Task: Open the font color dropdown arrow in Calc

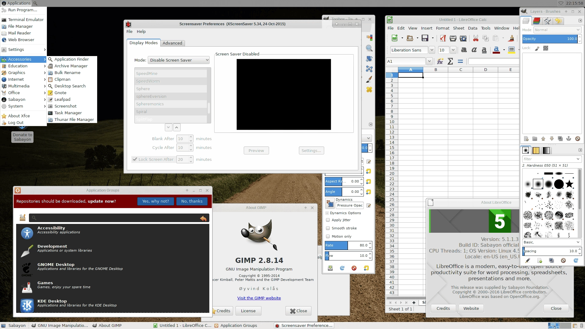Action: [x=504, y=50]
